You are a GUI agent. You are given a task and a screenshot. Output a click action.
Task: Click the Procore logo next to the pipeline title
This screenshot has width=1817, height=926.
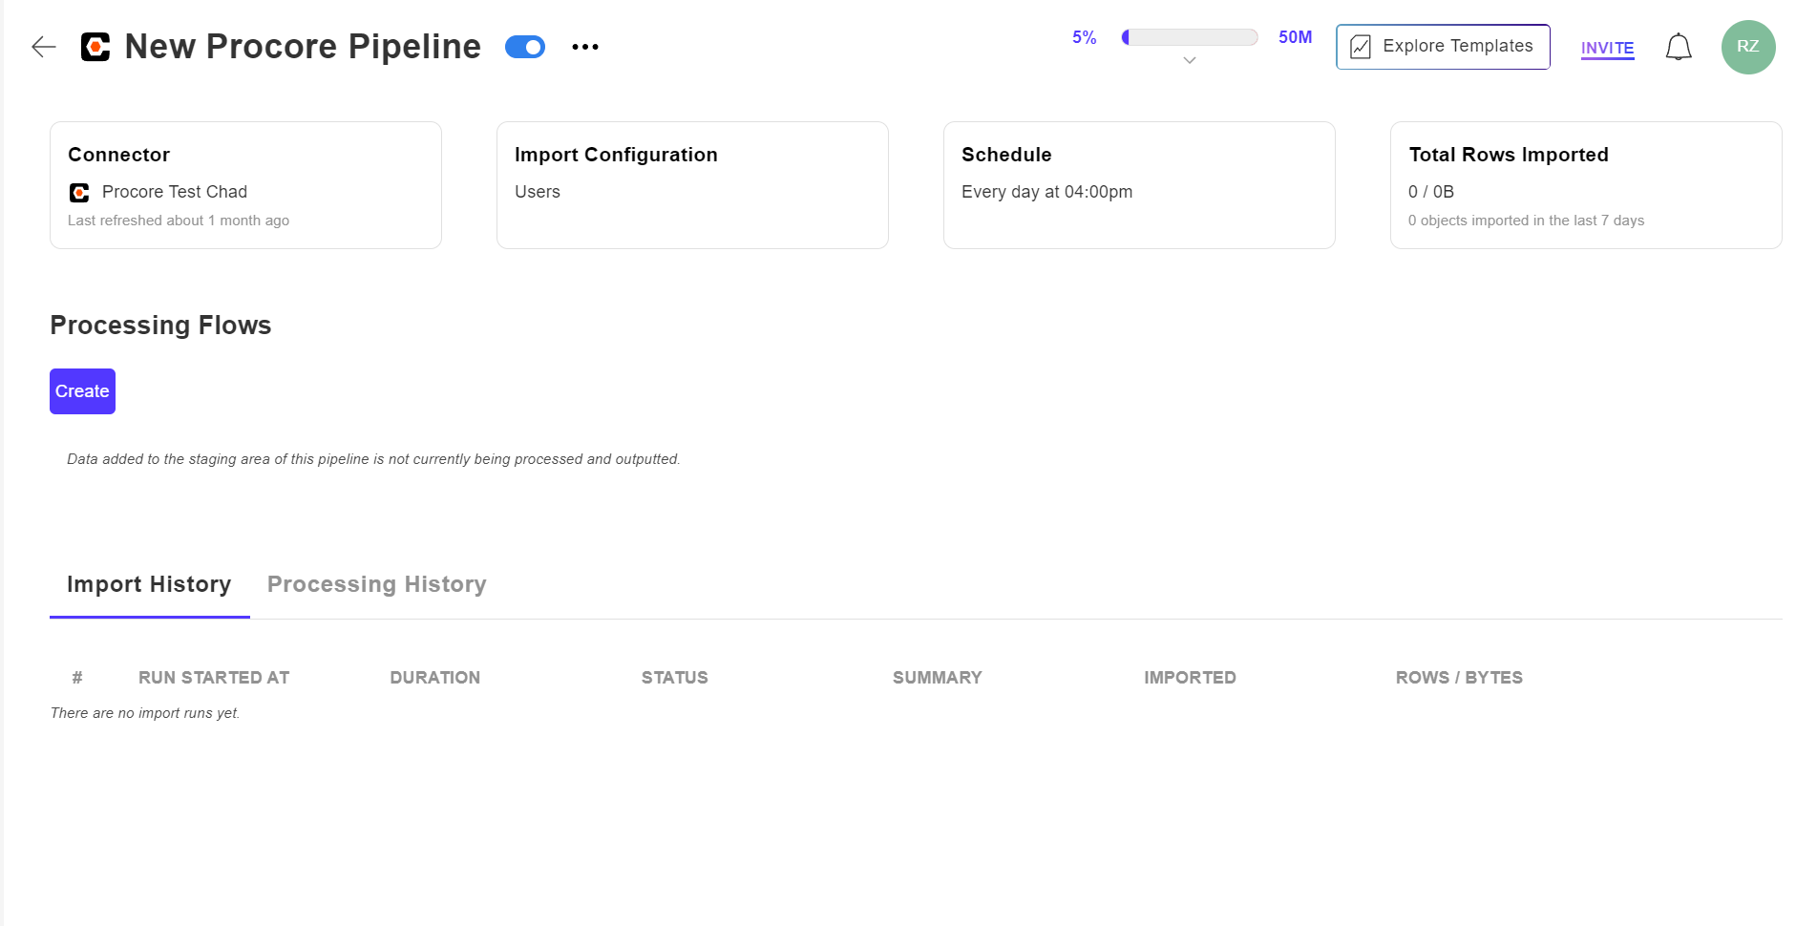(95, 47)
